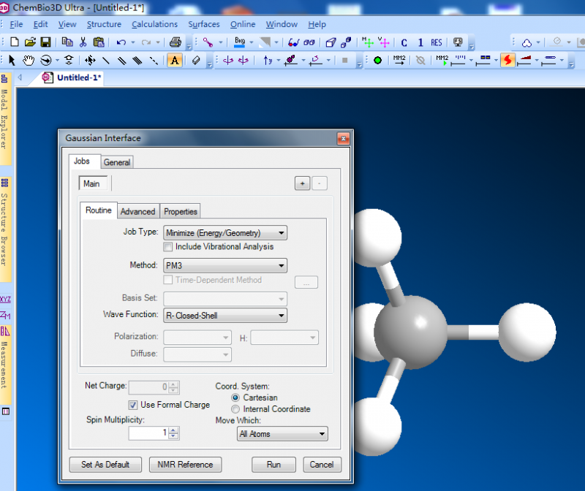This screenshot has width=585, height=491.
Task: Open the Calculations menu
Action: [154, 24]
